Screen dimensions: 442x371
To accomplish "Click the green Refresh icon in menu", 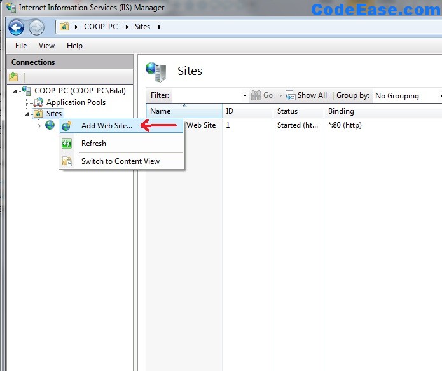I will tap(67, 144).
